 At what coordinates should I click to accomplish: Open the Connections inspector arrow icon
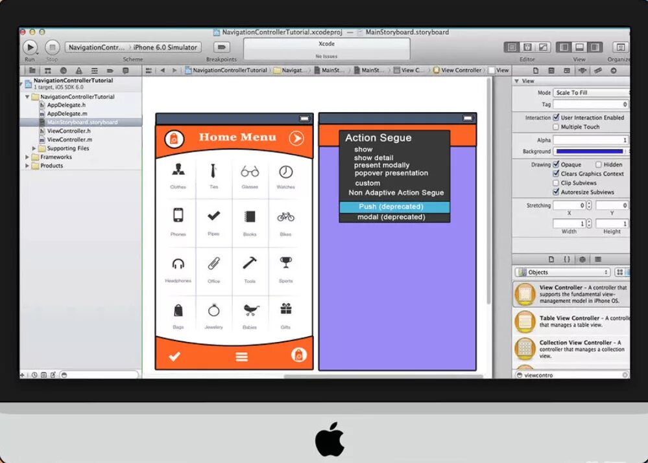coord(614,71)
